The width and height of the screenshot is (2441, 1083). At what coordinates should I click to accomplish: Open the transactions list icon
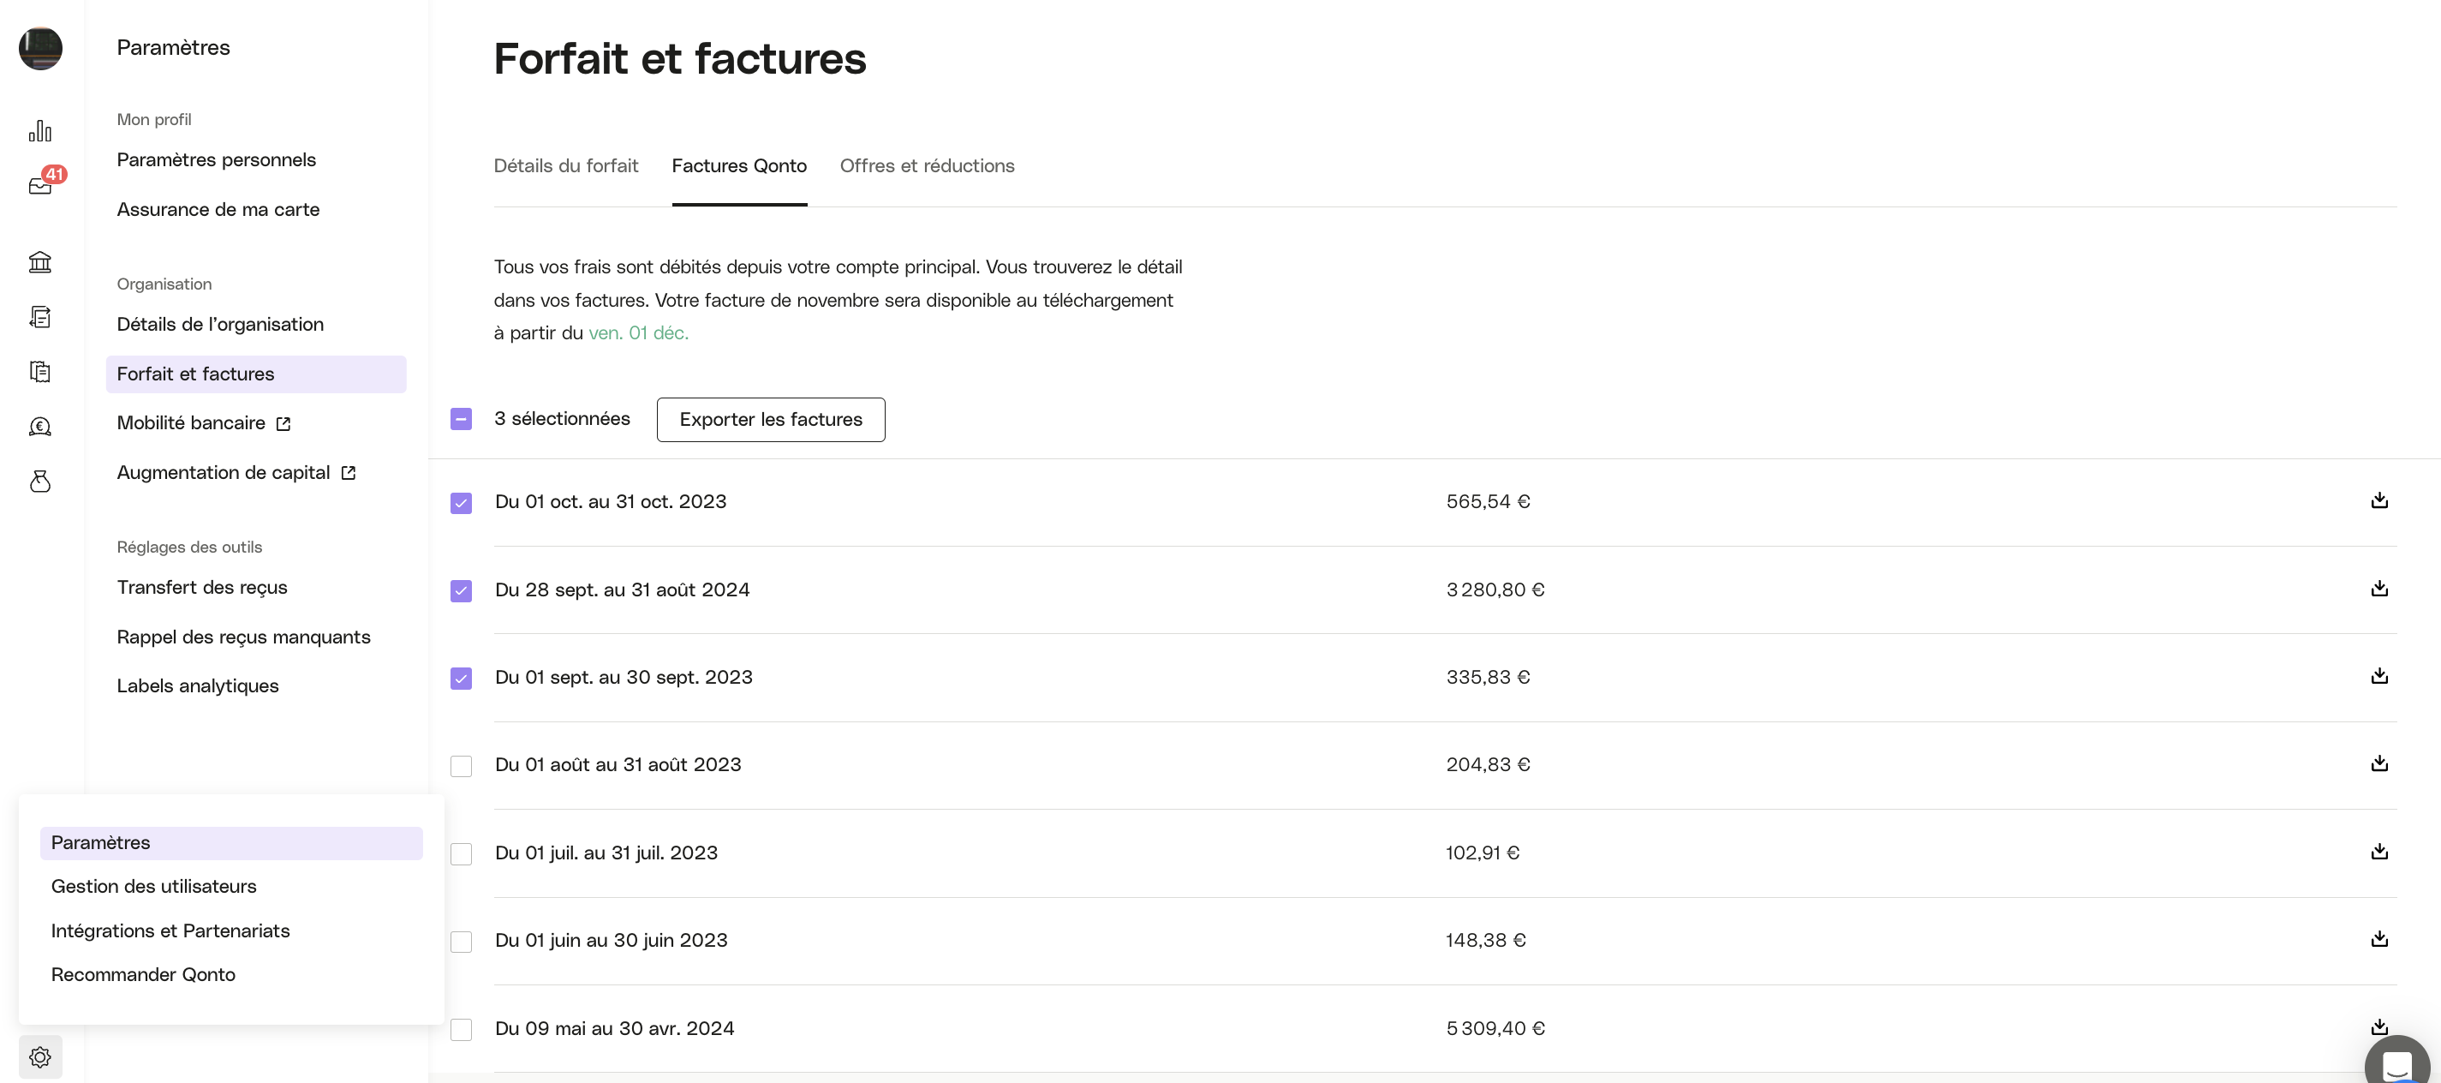click(x=39, y=317)
